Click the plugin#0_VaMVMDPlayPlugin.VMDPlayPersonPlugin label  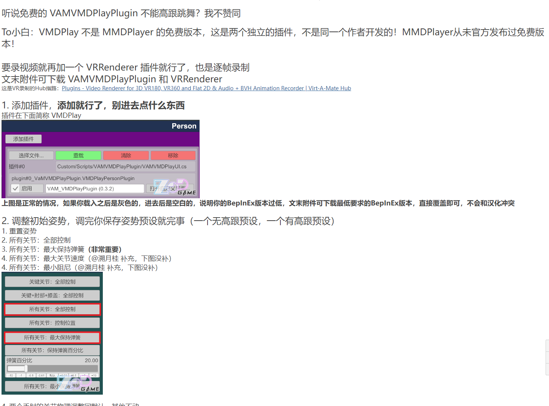point(73,178)
